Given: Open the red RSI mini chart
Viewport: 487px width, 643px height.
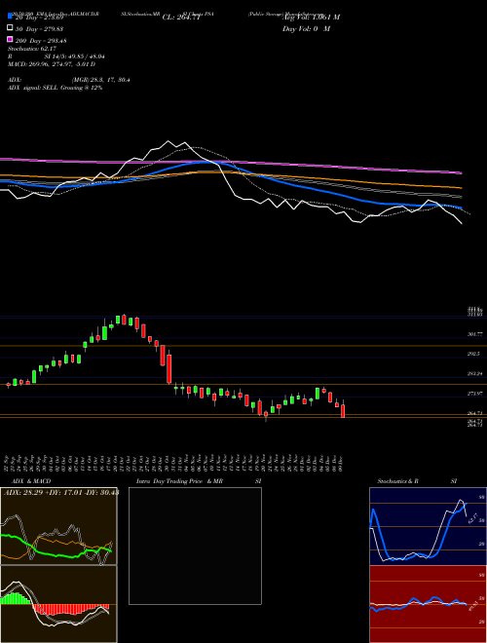Looking at the screenshot, I should pos(428,604).
